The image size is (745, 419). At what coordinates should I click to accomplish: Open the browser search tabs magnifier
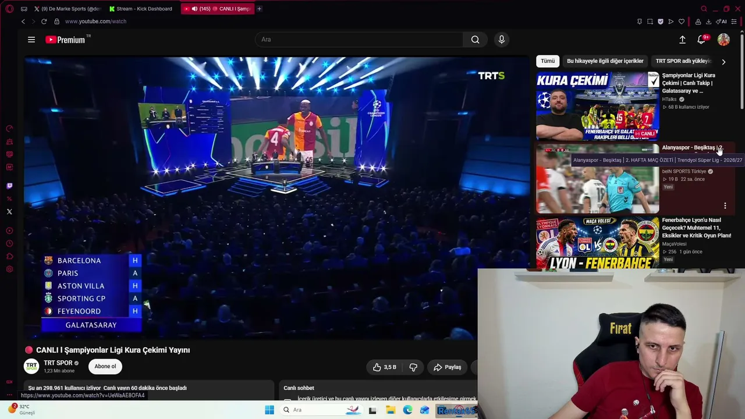(704, 9)
